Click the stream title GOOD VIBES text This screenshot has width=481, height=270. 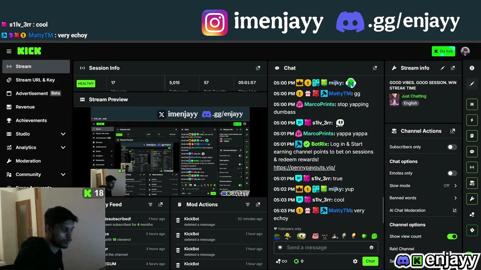423,85
